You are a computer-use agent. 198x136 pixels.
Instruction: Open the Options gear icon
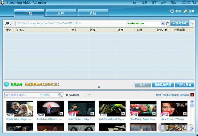tap(172, 11)
